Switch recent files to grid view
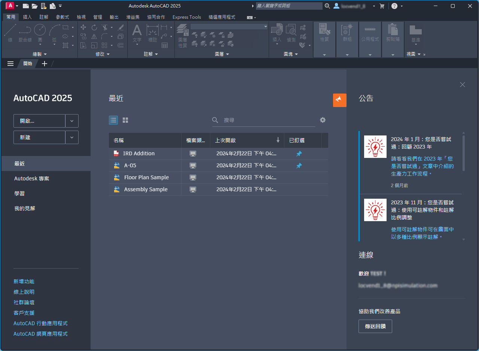Screen dimensions: 479x351 [x=125, y=120]
